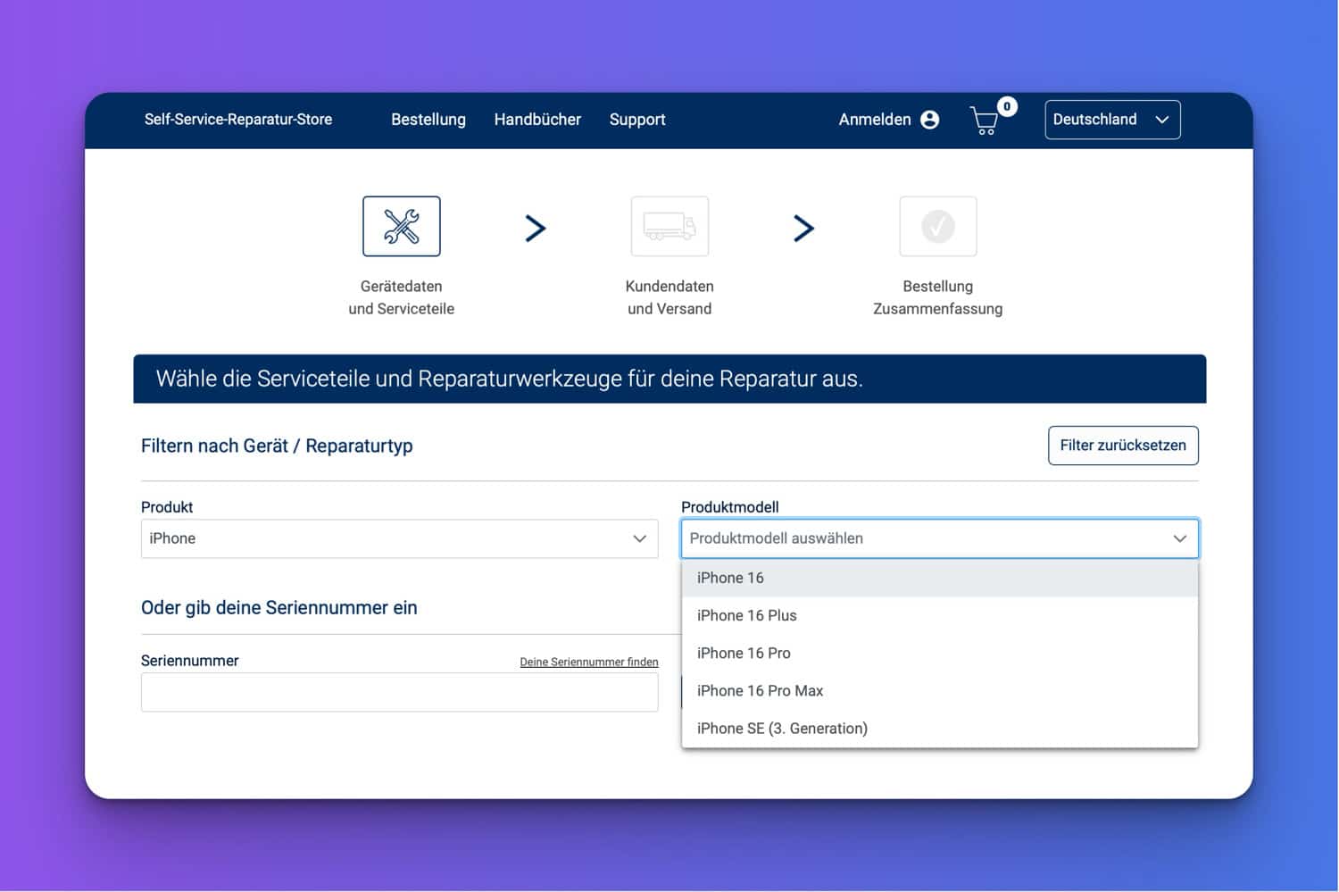Choose iPhone 16 Pro Max model
This screenshot has height=892, width=1339.
(x=940, y=690)
